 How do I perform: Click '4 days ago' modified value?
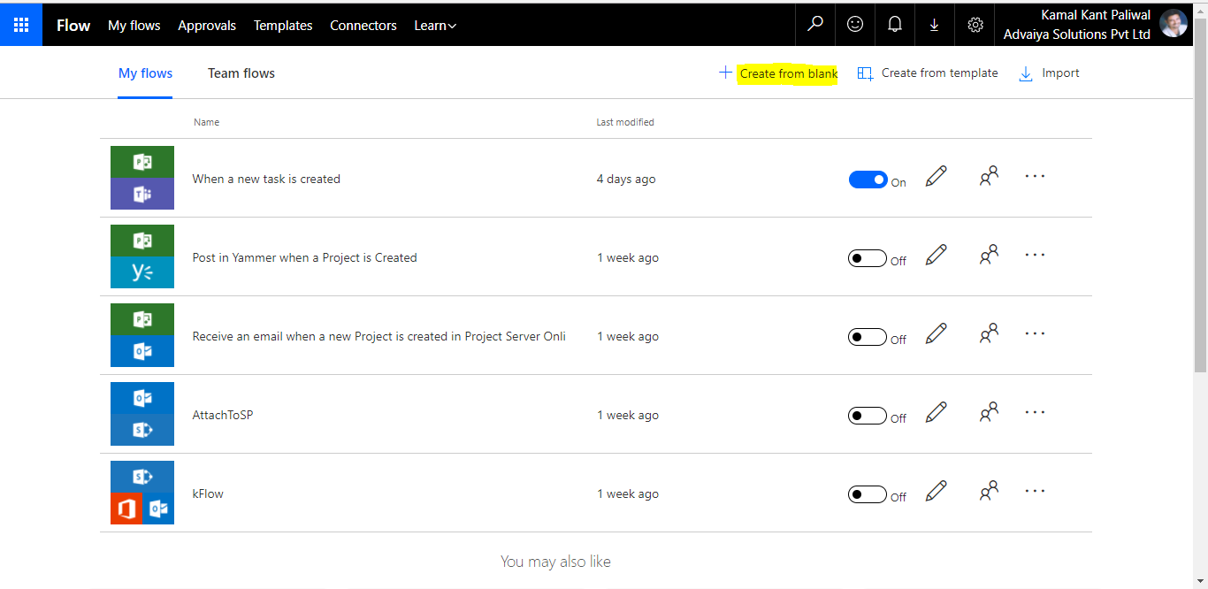tap(626, 179)
